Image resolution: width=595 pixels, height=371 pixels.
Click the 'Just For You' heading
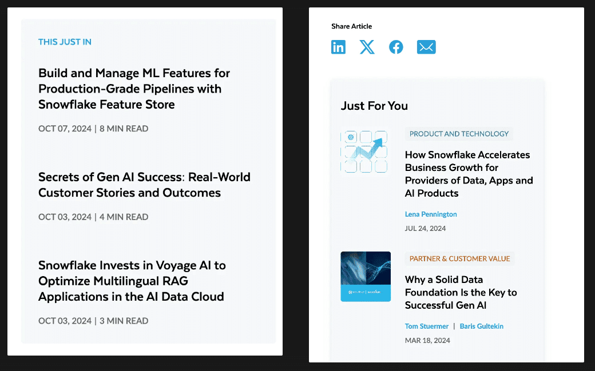pyautogui.click(x=374, y=106)
